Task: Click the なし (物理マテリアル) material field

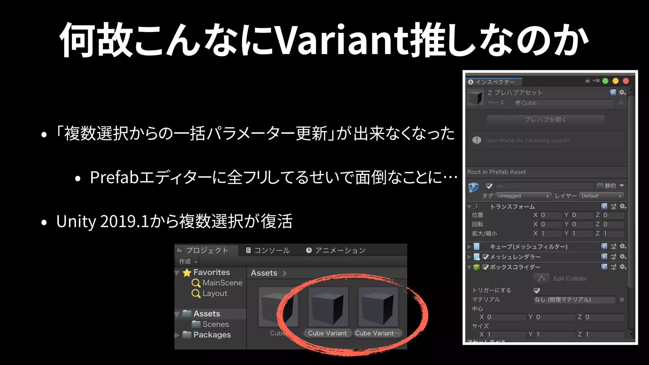Action: 575,300
